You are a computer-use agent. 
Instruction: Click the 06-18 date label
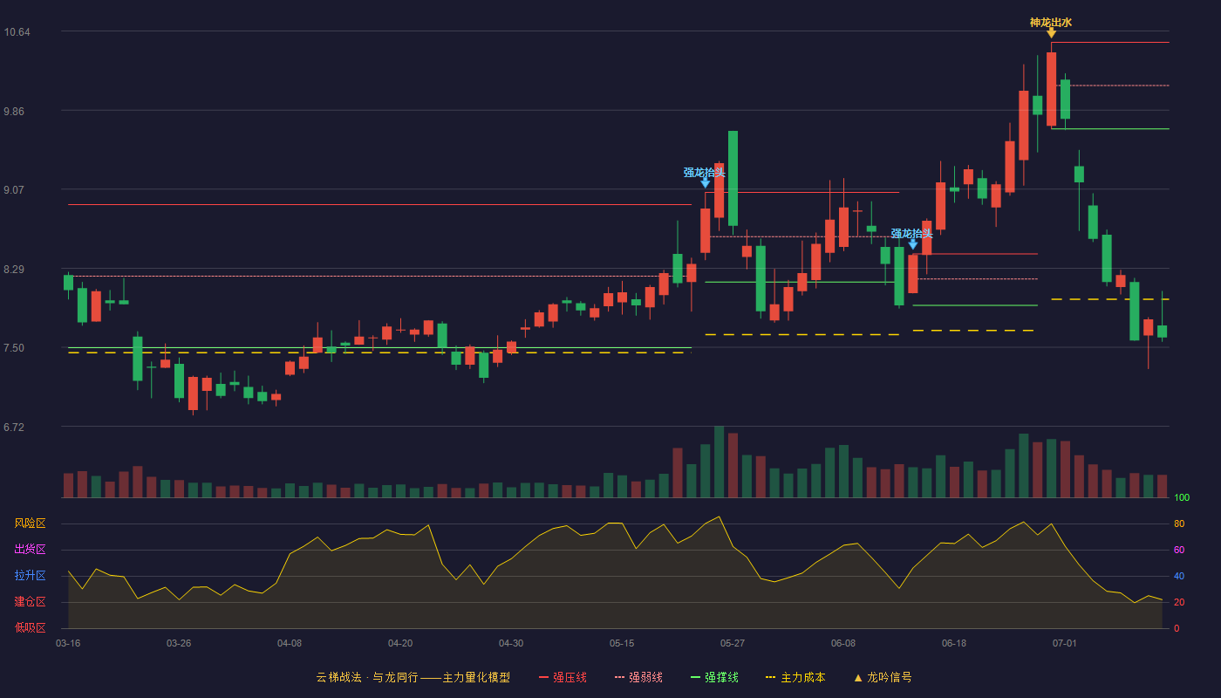(x=954, y=643)
